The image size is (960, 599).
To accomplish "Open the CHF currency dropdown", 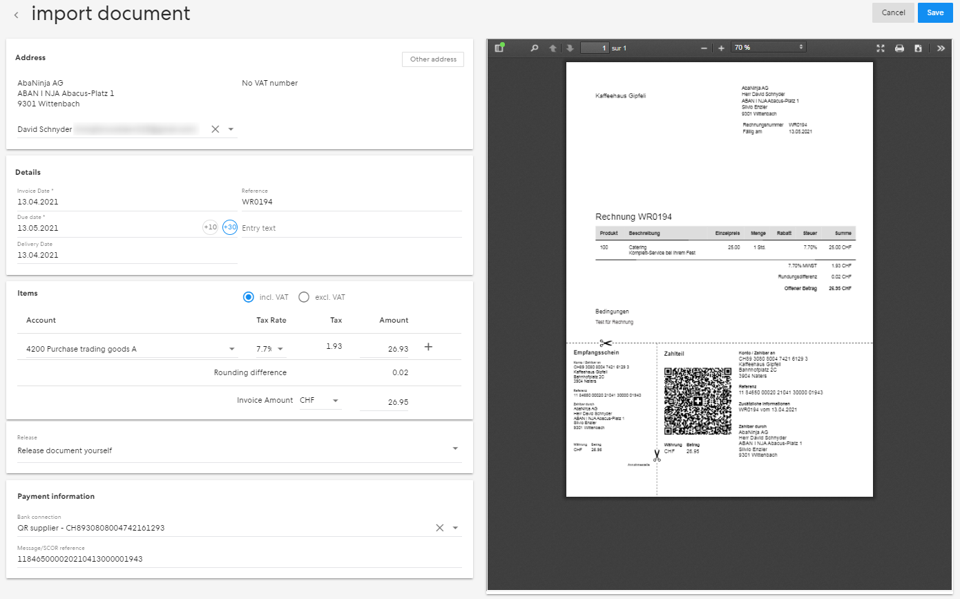I will pyautogui.click(x=336, y=401).
